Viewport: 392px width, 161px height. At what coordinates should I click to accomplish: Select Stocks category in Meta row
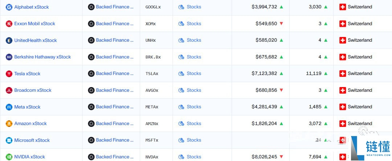(x=194, y=107)
